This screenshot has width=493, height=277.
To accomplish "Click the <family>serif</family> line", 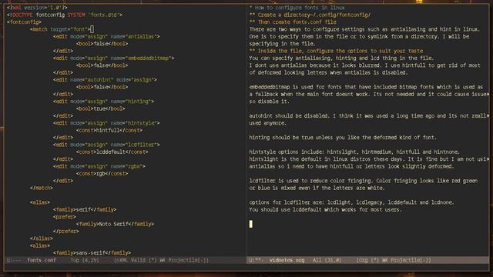I will pyautogui.click(x=85, y=210).
